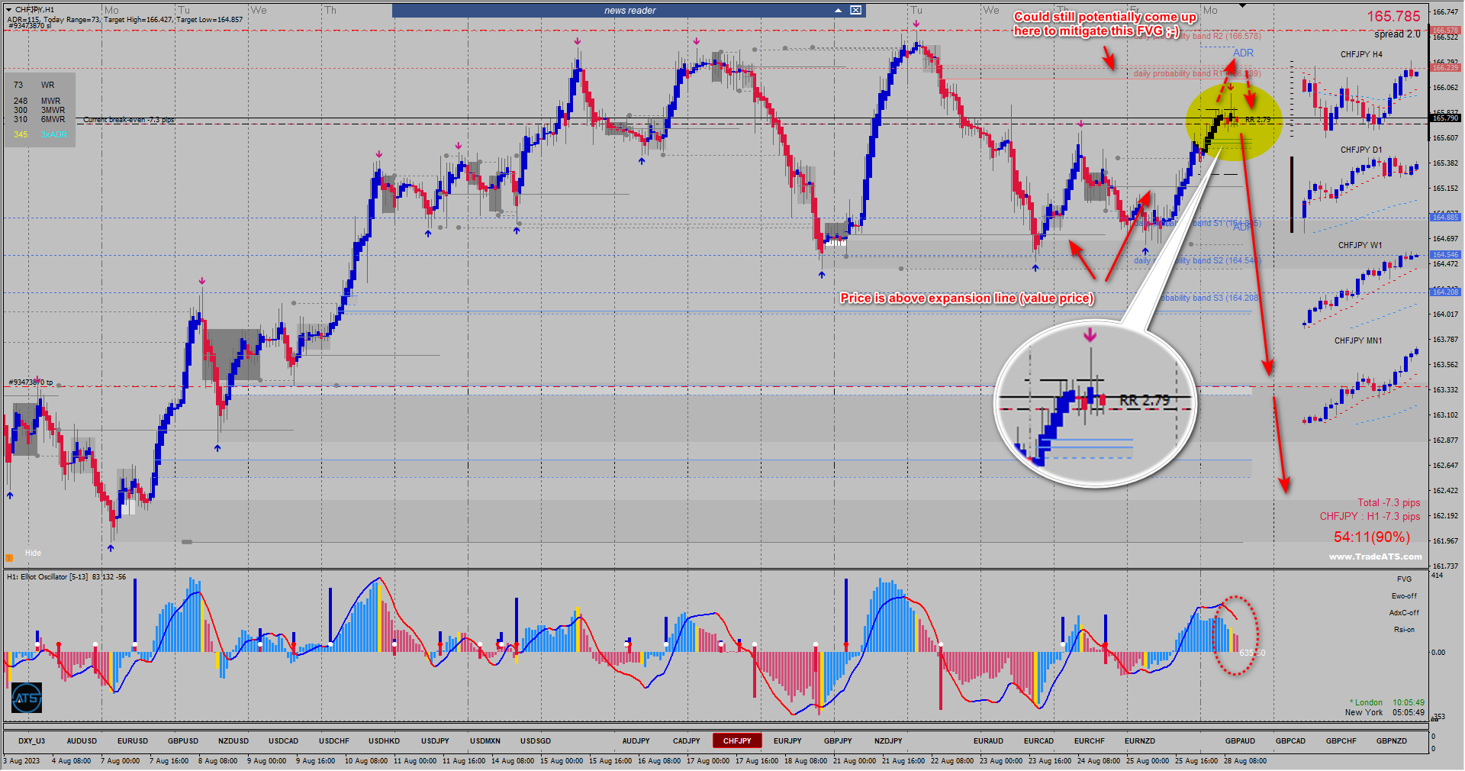The image size is (1465, 771).
Task: Load the EURNZD symbol
Action: pos(1140,741)
